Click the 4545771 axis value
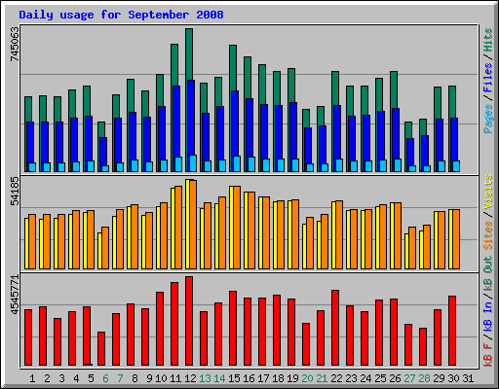The height and width of the screenshot is (389, 499). click(15, 295)
